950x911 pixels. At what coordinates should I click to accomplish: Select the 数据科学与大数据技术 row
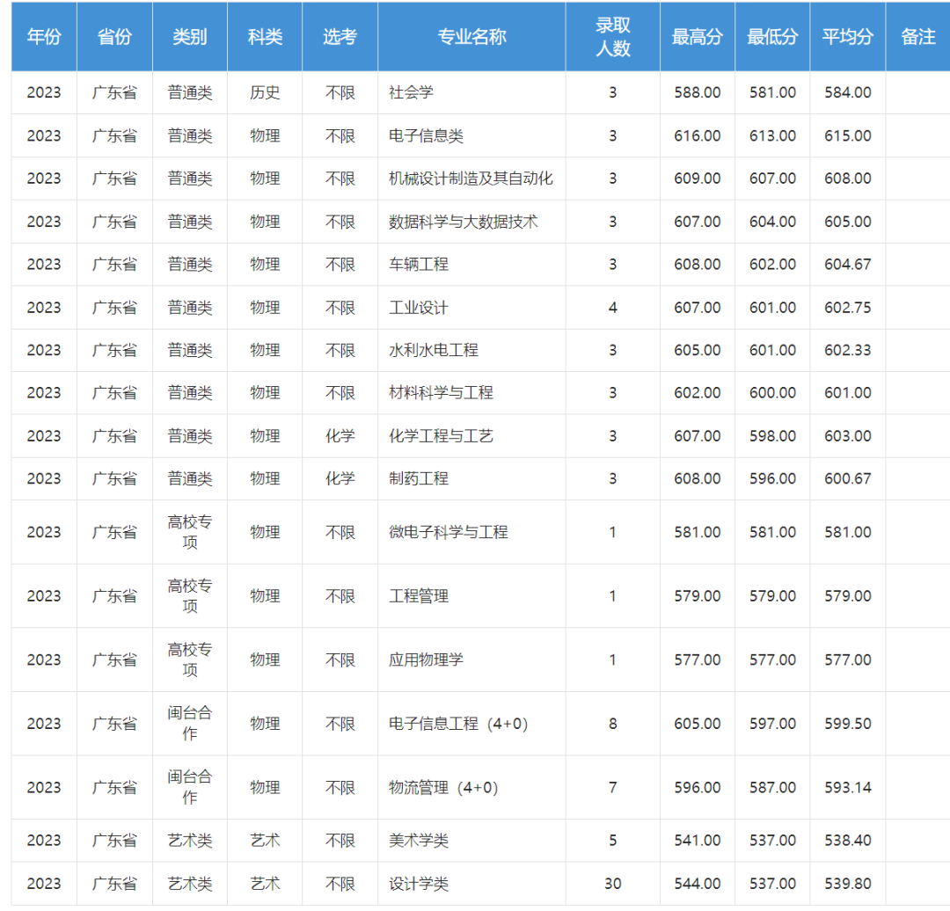464,222
